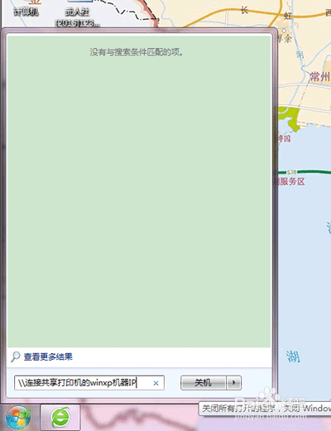Click the 关机 shutdown button
Image resolution: width=331 pixels, height=431 pixels.
click(x=204, y=383)
